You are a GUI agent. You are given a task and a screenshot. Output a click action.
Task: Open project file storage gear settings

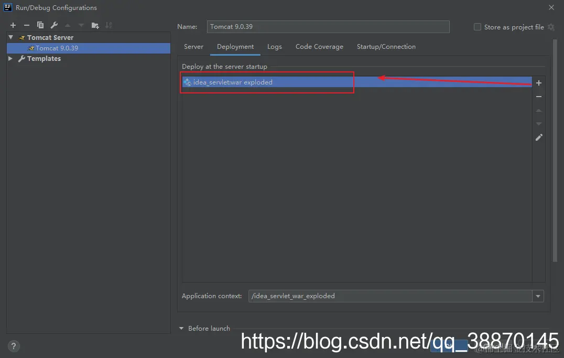pyautogui.click(x=551, y=27)
